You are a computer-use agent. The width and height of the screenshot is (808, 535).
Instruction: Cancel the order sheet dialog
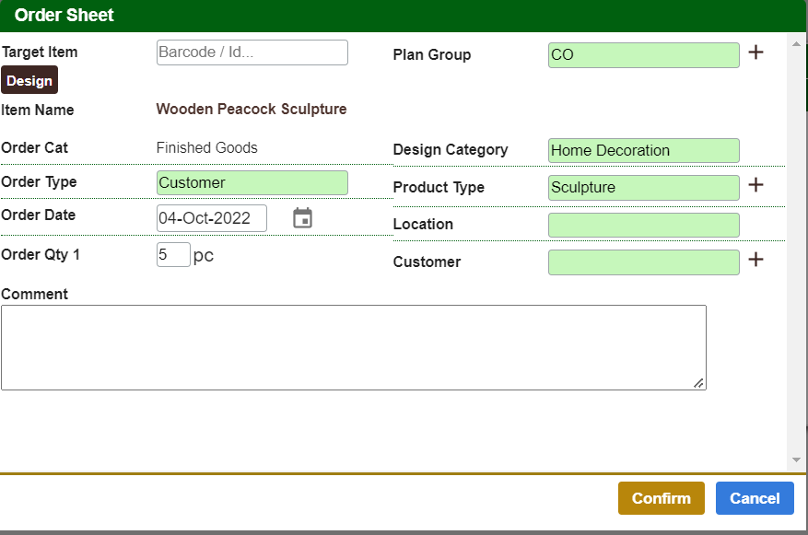point(755,498)
